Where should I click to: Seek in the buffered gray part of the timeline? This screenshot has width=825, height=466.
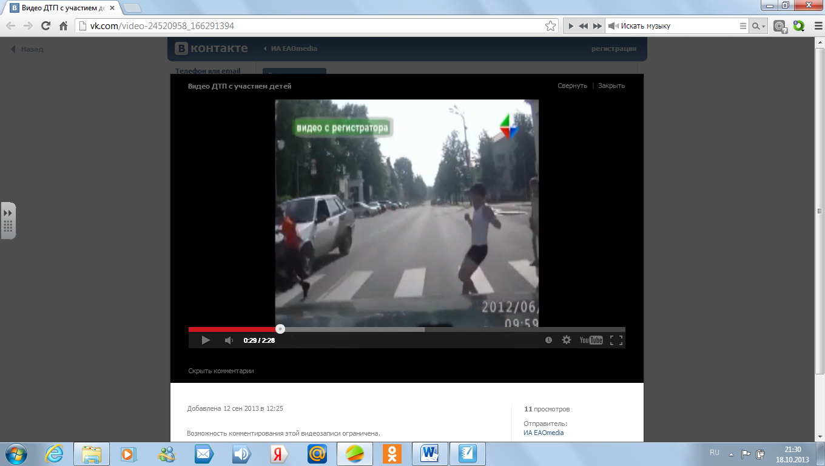pos(352,329)
